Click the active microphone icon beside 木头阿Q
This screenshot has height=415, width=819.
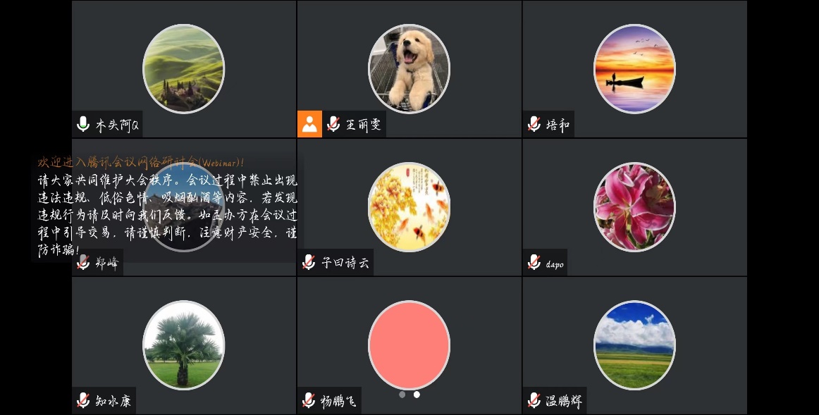click(83, 124)
